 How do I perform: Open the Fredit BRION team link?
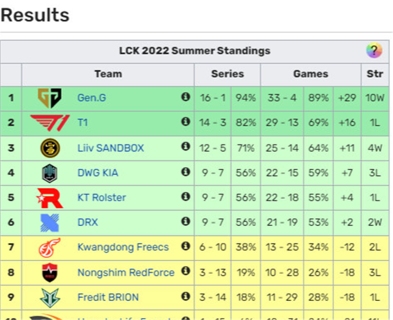tap(108, 297)
